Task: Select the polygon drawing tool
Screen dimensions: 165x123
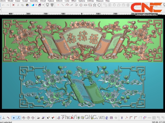Action: 99,5
